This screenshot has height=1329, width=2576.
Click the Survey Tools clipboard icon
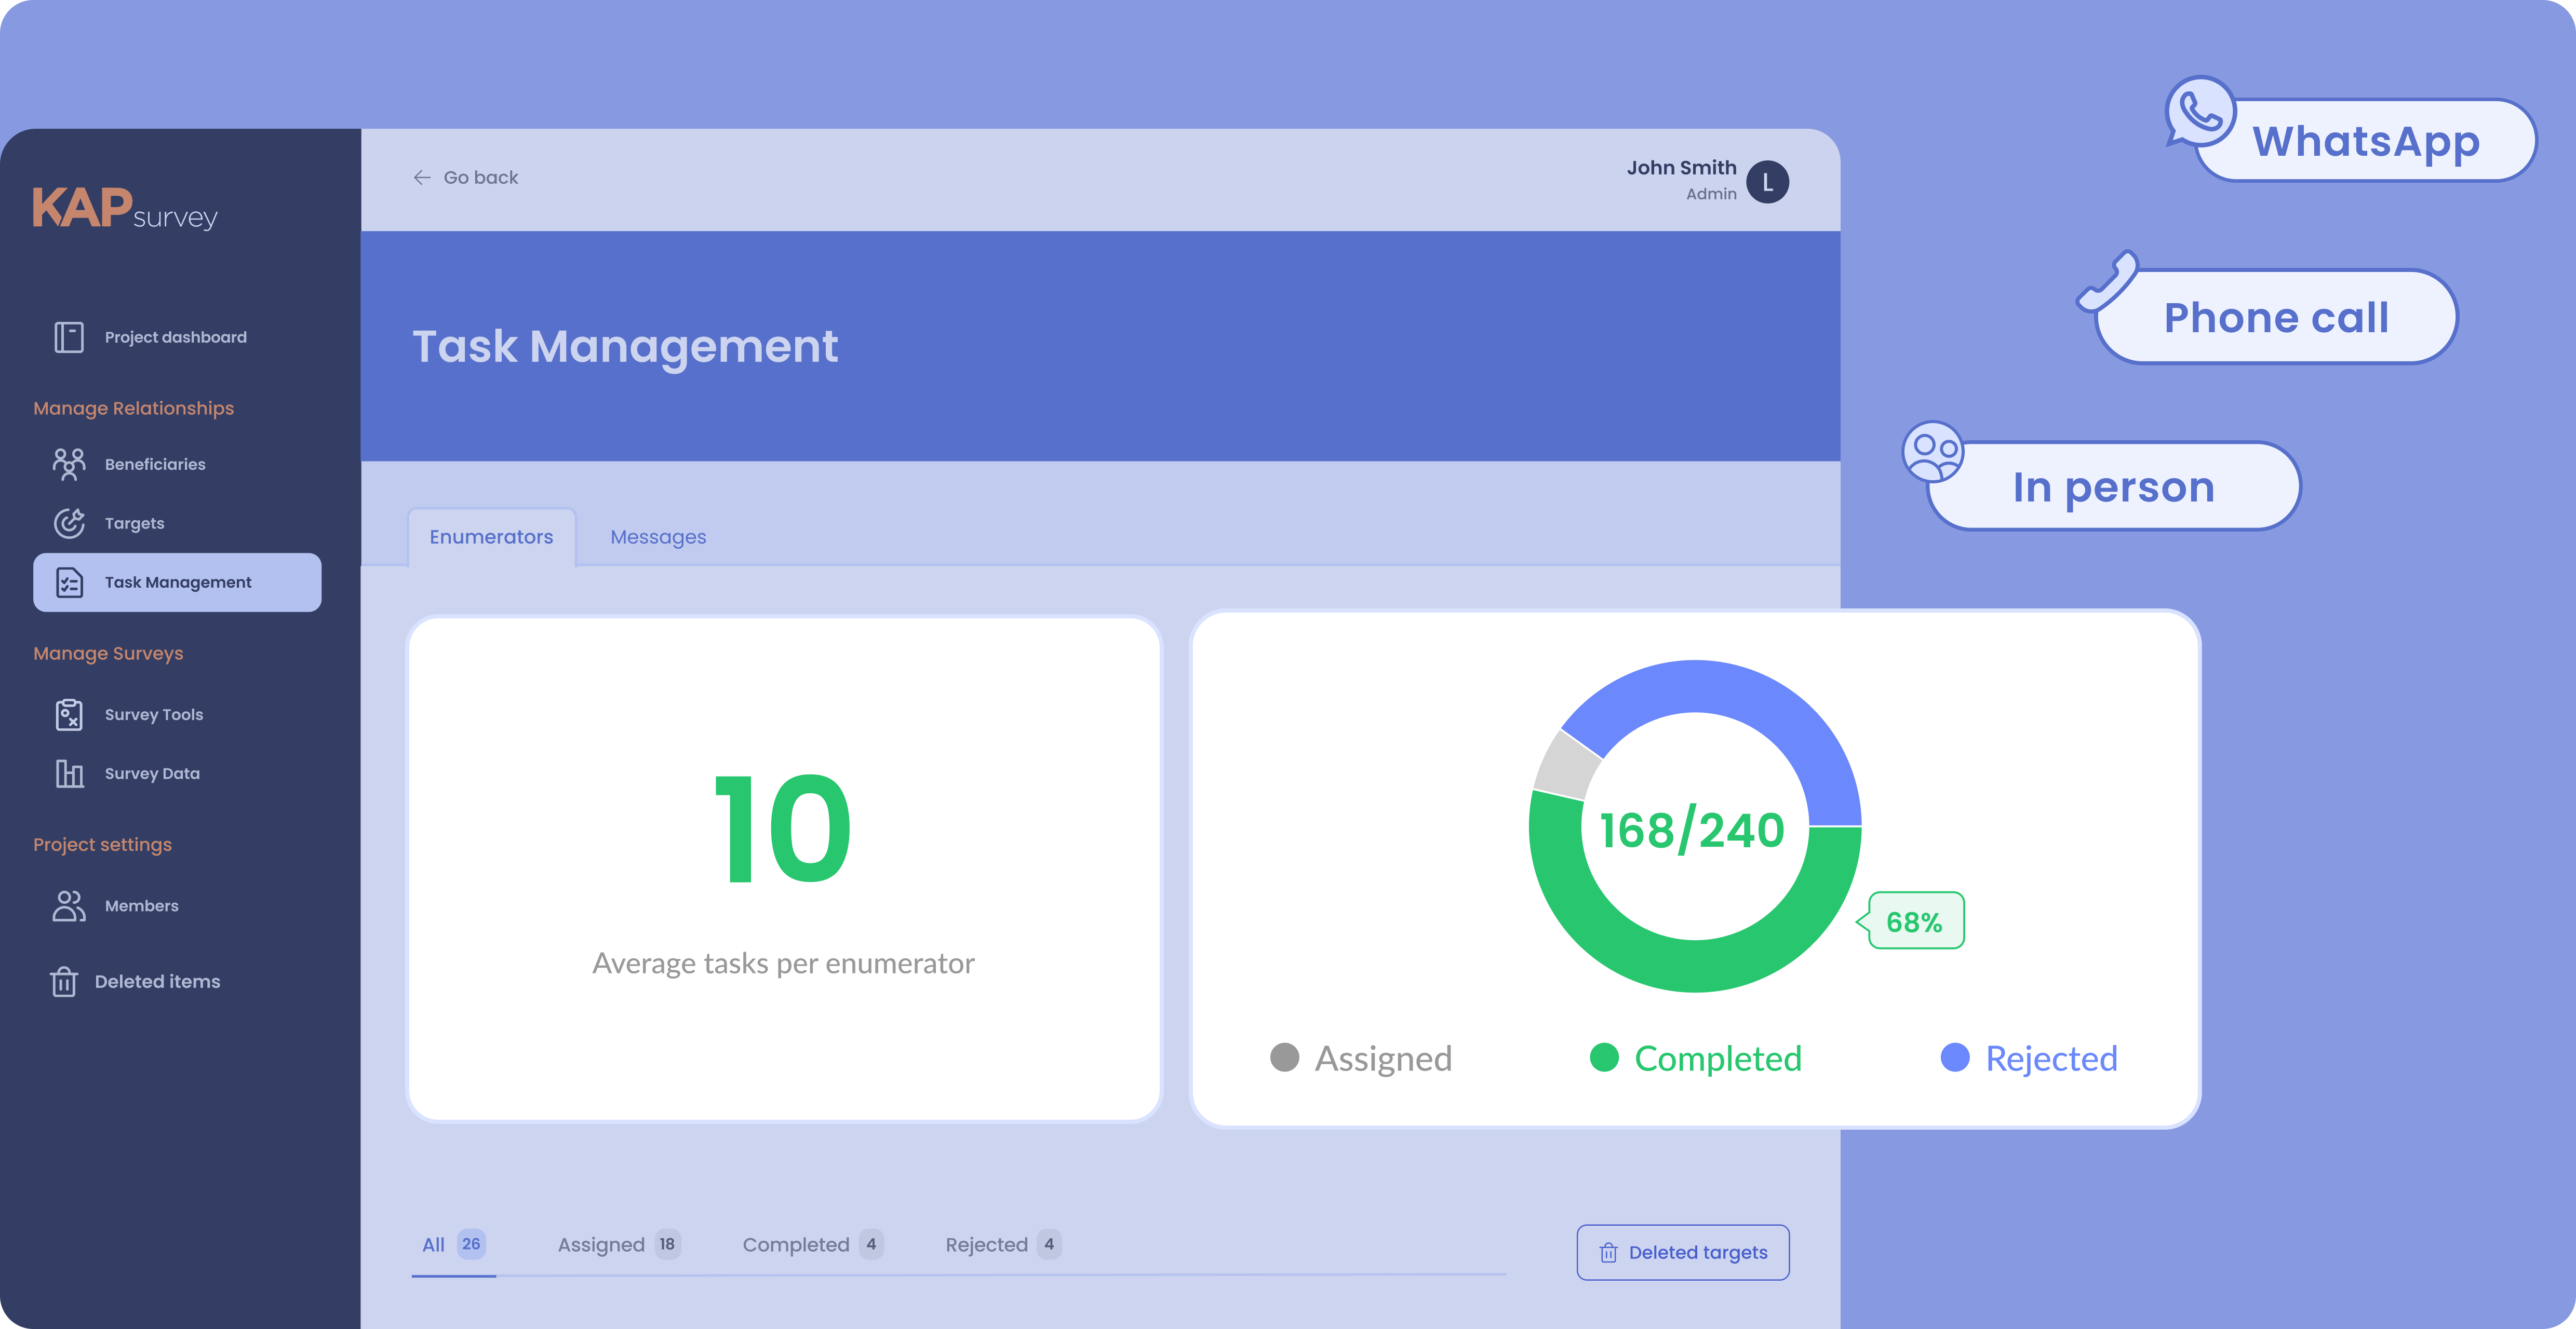(69, 714)
